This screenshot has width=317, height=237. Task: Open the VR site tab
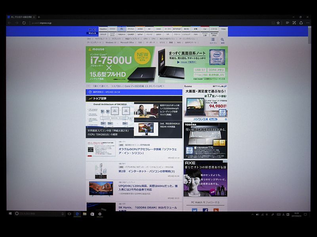click(x=168, y=34)
